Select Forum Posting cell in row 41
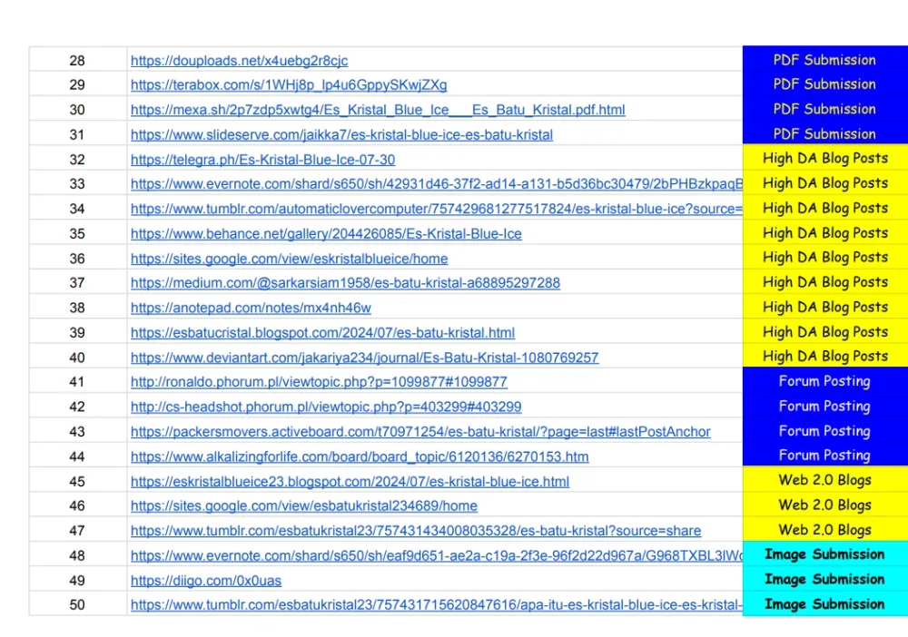This screenshot has width=908, height=637. click(x=825, y=380)
